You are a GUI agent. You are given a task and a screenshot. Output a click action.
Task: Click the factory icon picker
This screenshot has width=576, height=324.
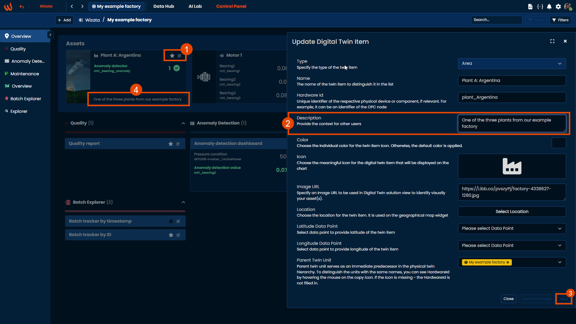point(512,166)
